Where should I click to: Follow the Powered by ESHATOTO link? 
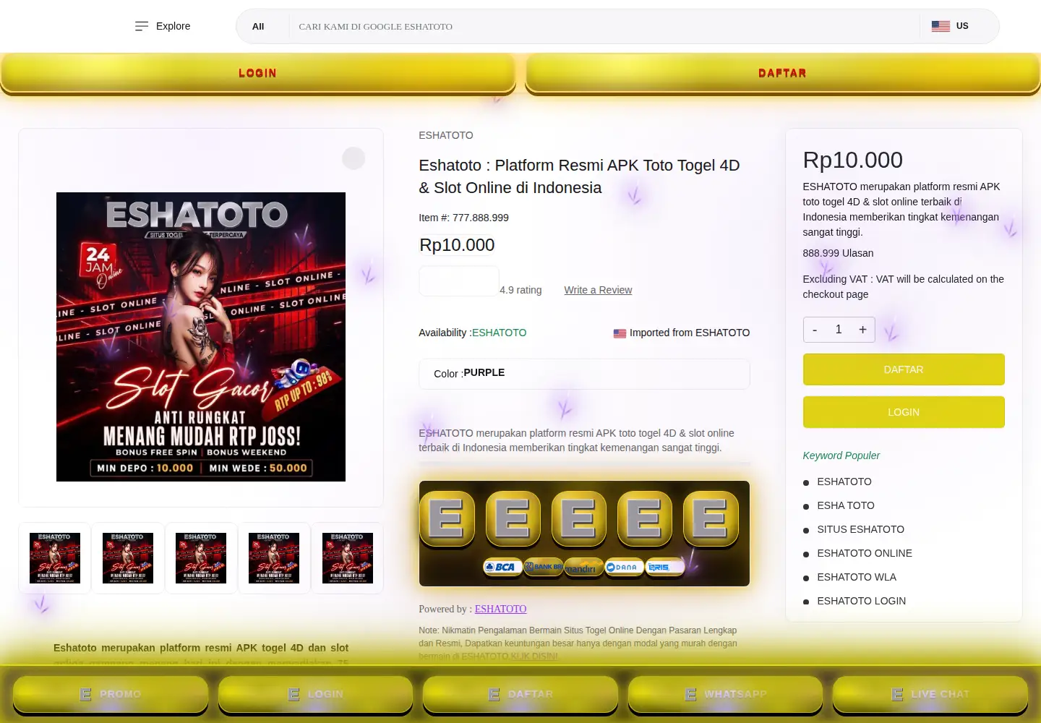[x=500, y=609]
